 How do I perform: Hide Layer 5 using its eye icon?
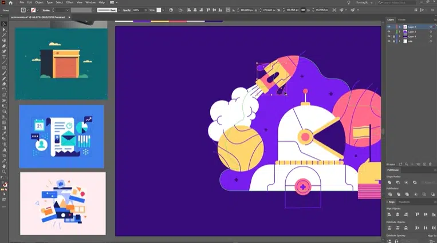[x=389, y=27]
